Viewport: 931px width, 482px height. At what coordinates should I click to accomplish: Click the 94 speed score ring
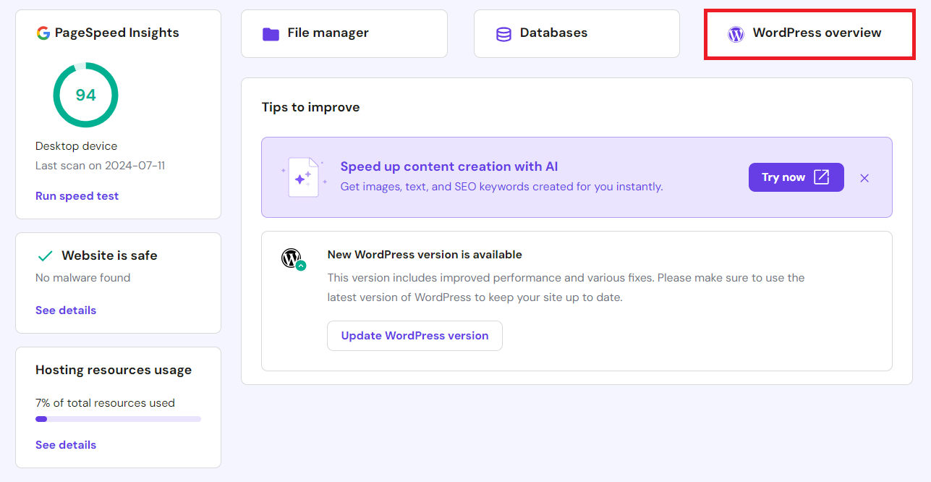[x=85, y=95]
